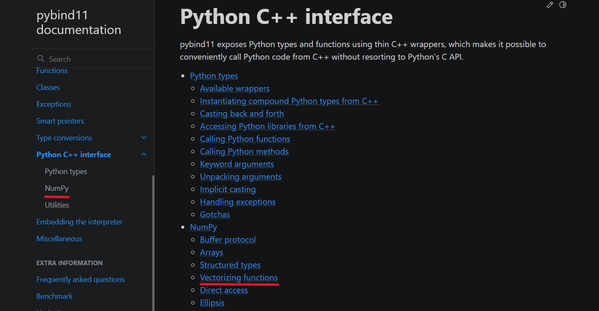Click the edit pencil icon at top right
Screen dimensions: 599x311
(x=550, y=5)
